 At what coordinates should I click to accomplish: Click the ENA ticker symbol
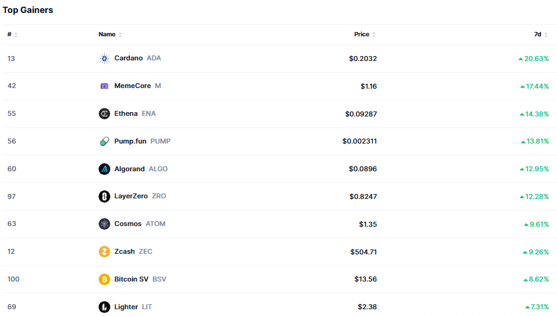coord(148,113)
